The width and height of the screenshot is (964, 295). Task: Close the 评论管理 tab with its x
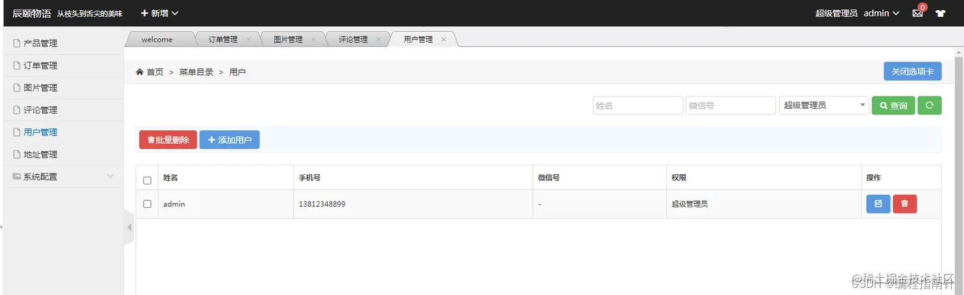(x=379, y=39)
